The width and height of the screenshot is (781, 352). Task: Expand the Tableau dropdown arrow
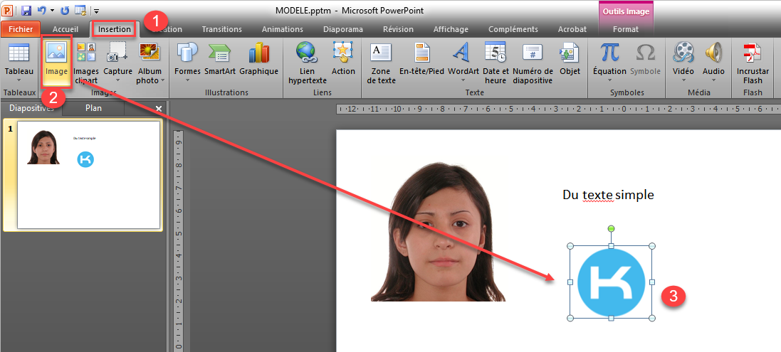tap(19, 80)
